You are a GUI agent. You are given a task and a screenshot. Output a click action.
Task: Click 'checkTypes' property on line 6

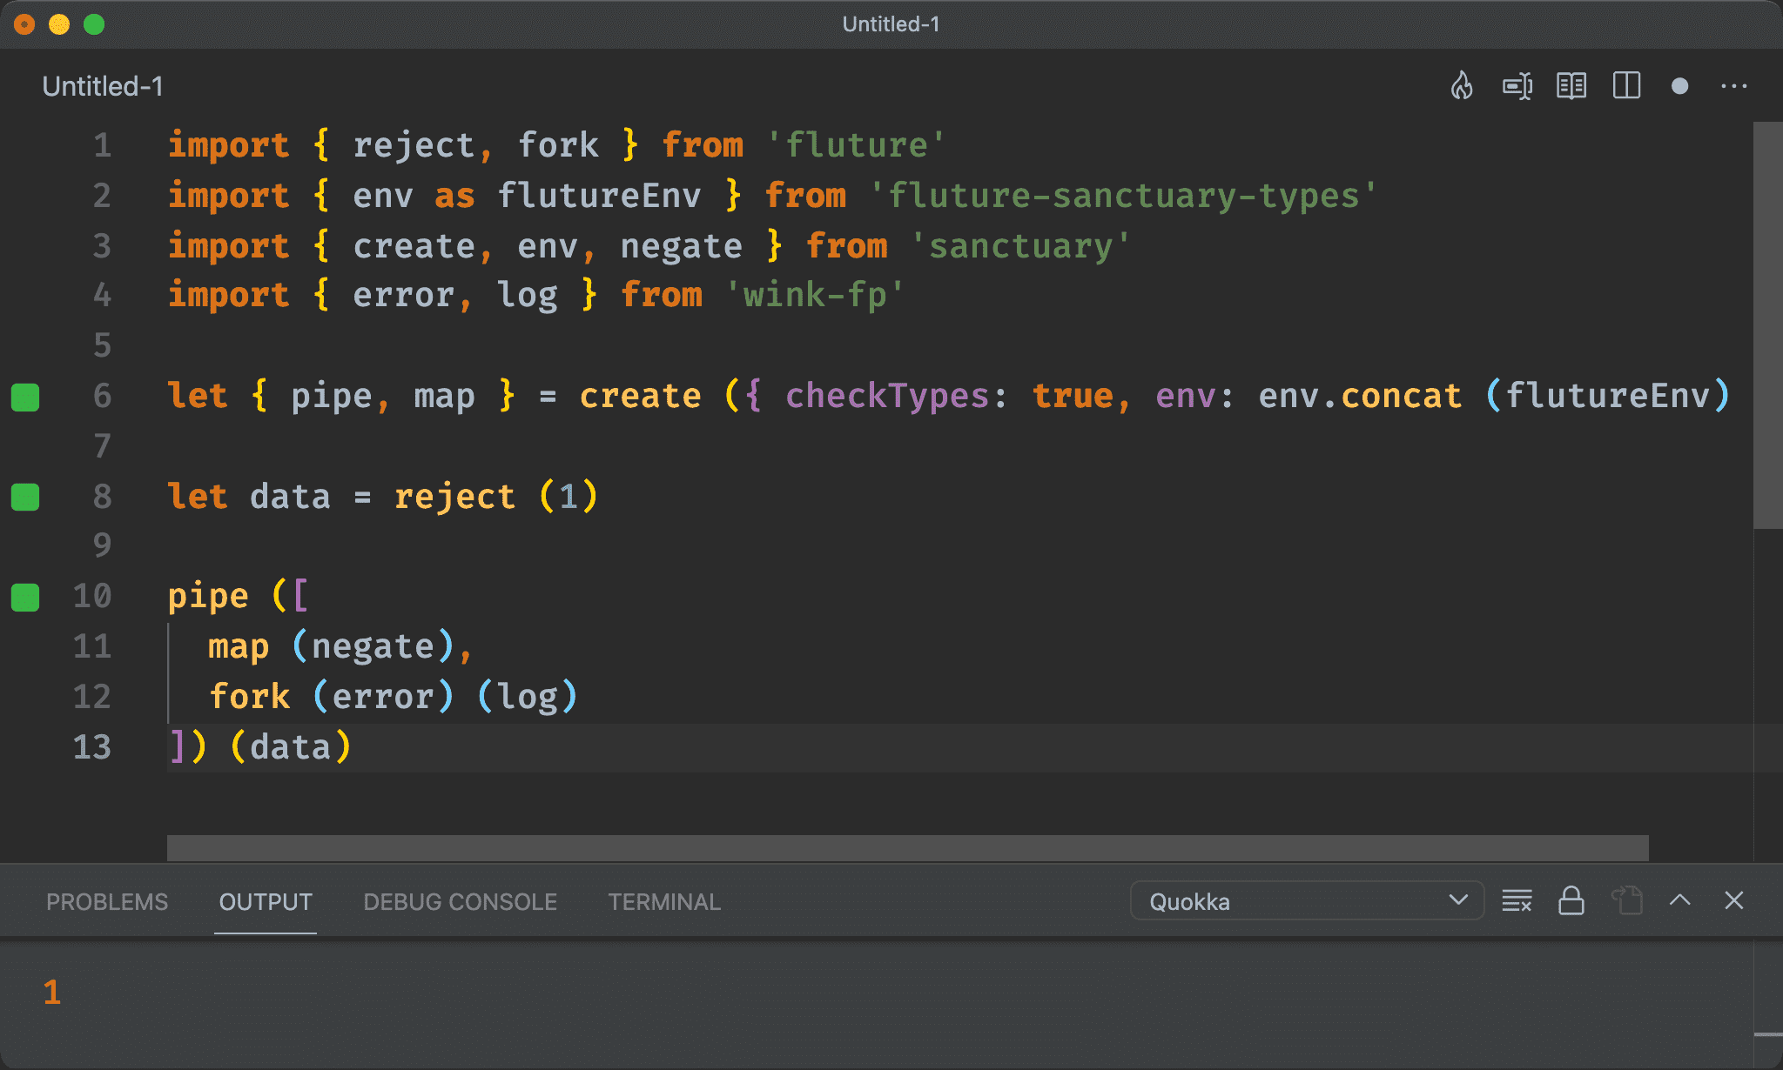[887, 397]
